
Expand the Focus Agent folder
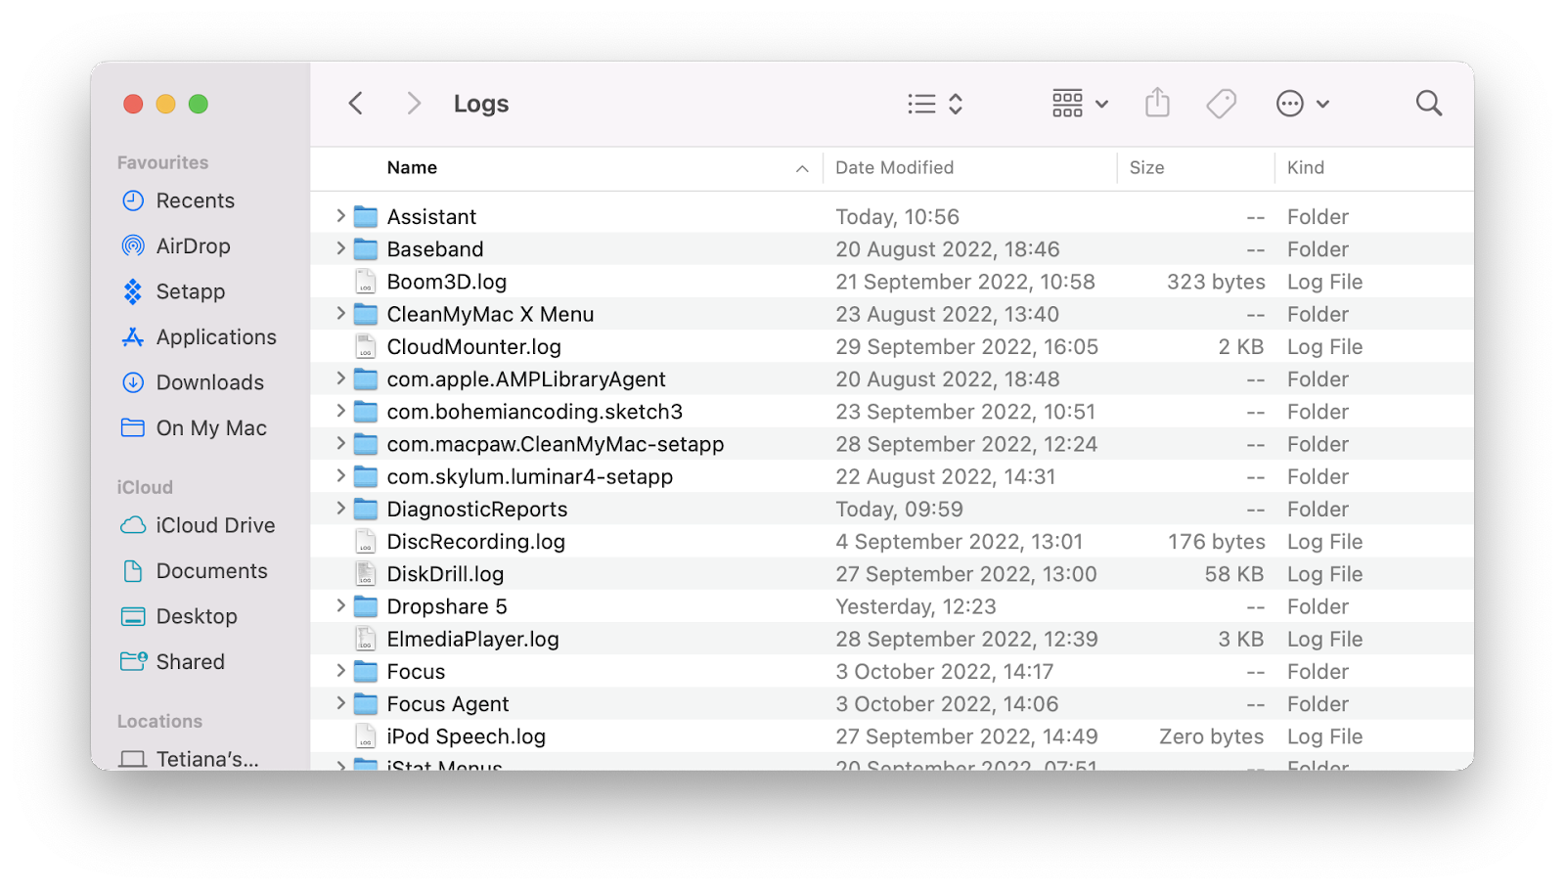pyautogui.click(x=340, y=702)
